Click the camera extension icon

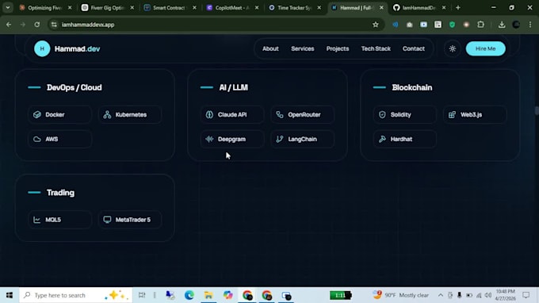click(409, 25)
